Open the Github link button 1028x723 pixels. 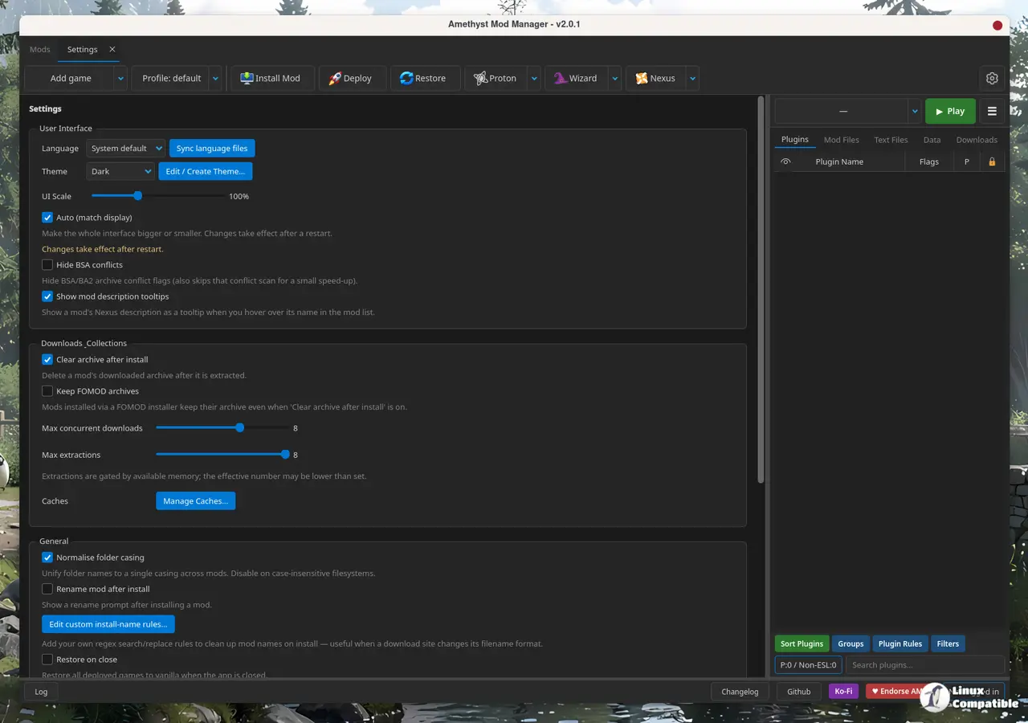coord(798,692)
